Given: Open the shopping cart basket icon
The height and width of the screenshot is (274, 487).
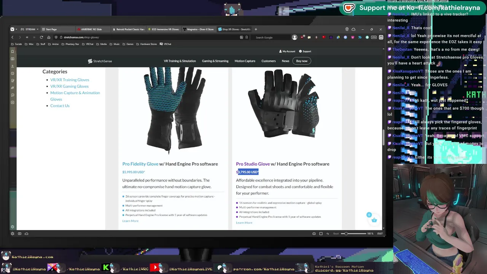Looking at the screenshot, I should tap(374, 220).
